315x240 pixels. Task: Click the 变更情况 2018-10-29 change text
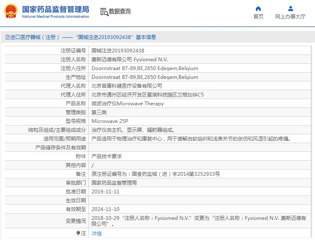coord(199,221)
